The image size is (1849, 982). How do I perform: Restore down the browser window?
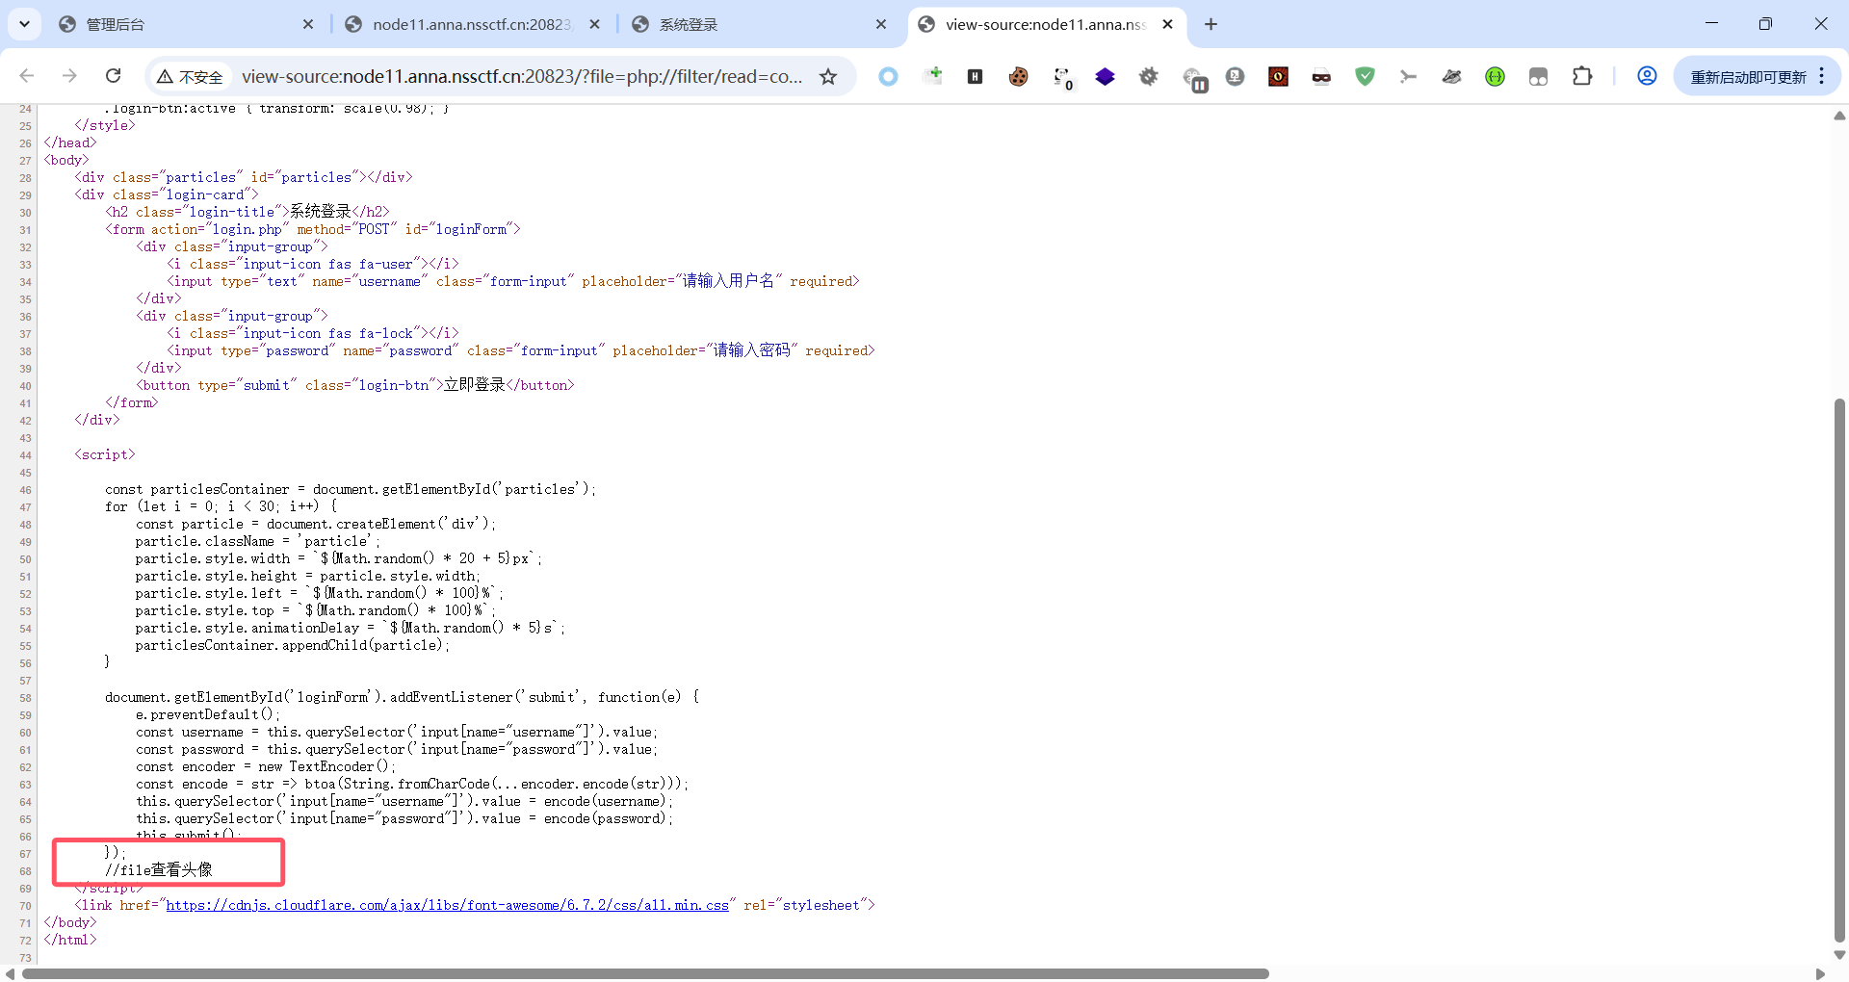(1765, 24)
